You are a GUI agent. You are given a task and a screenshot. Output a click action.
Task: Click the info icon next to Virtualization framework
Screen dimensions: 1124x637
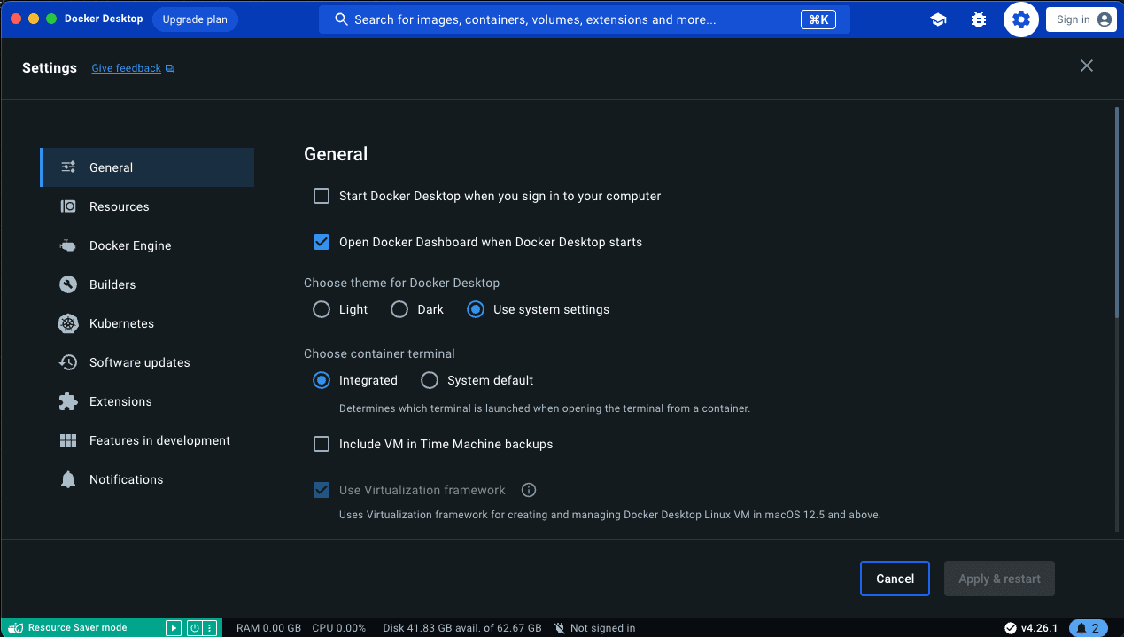[x=529, y=490]
